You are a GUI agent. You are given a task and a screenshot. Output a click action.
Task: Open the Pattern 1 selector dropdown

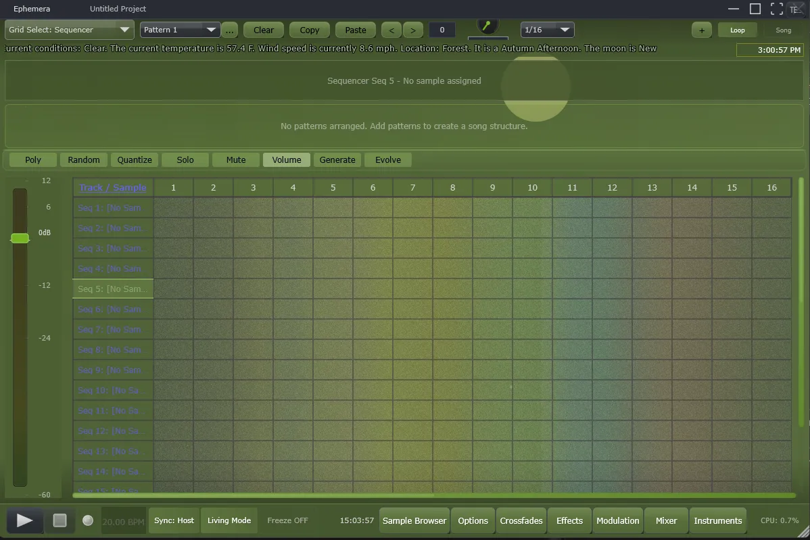(x=178, y=30)
